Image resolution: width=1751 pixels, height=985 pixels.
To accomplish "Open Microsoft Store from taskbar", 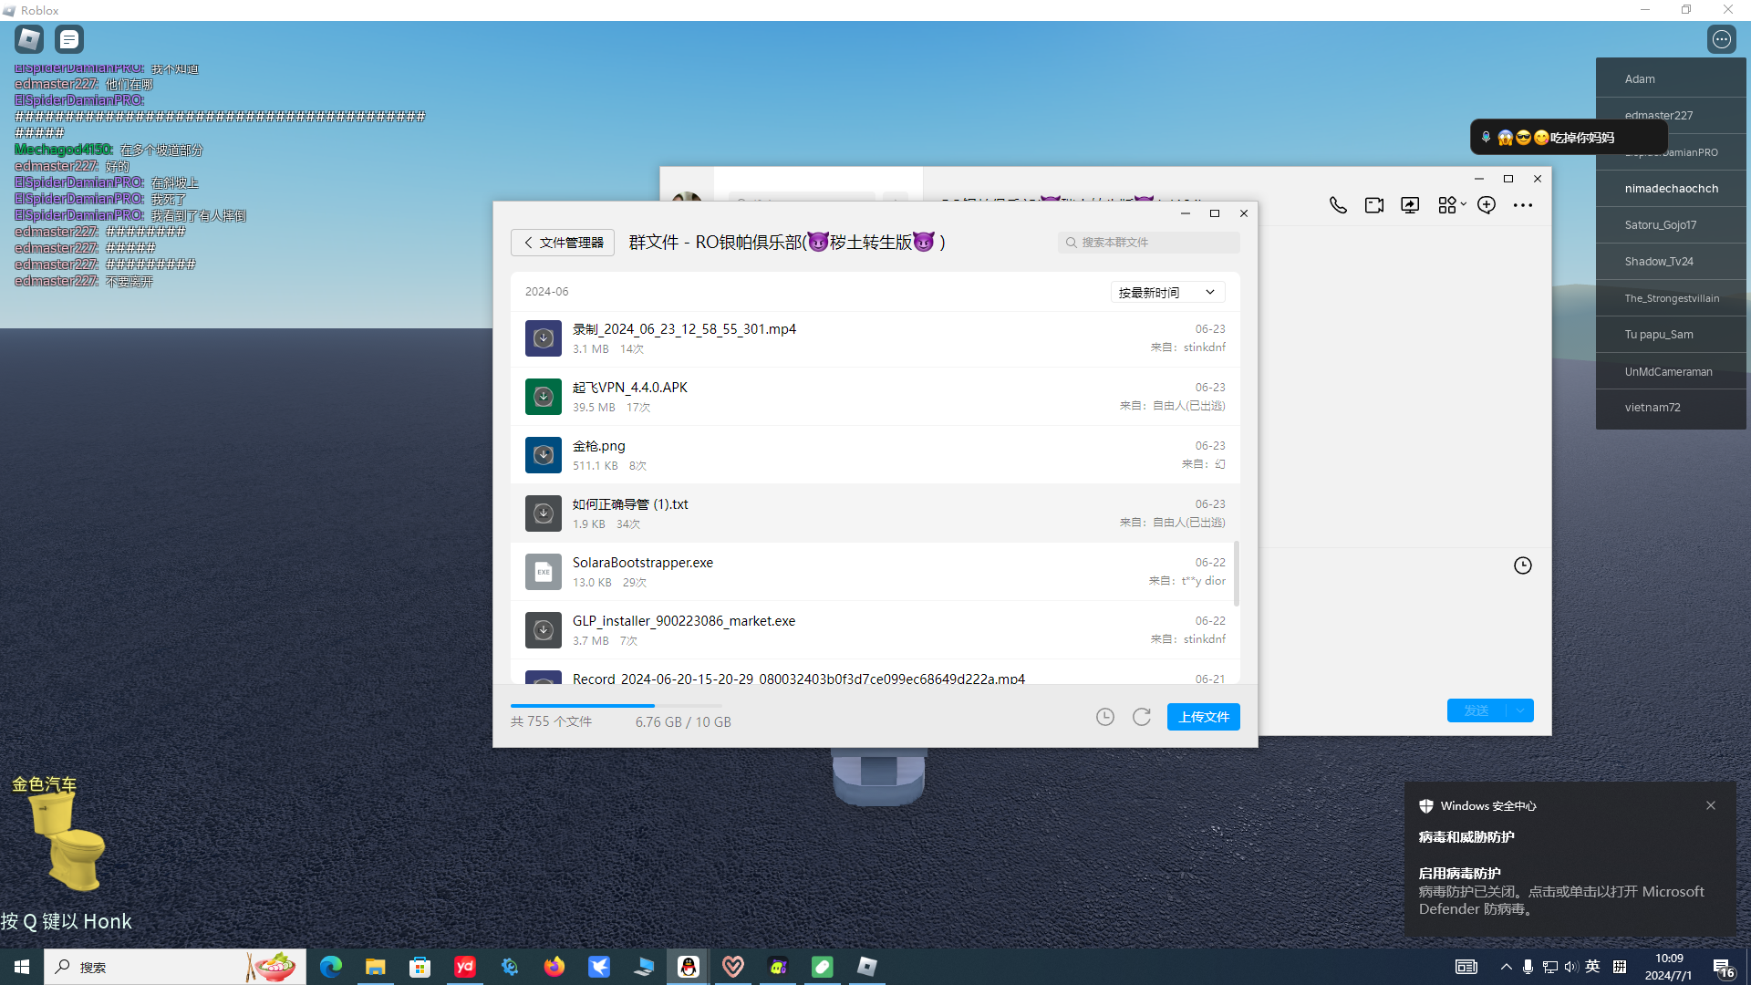I will (420, 967).
